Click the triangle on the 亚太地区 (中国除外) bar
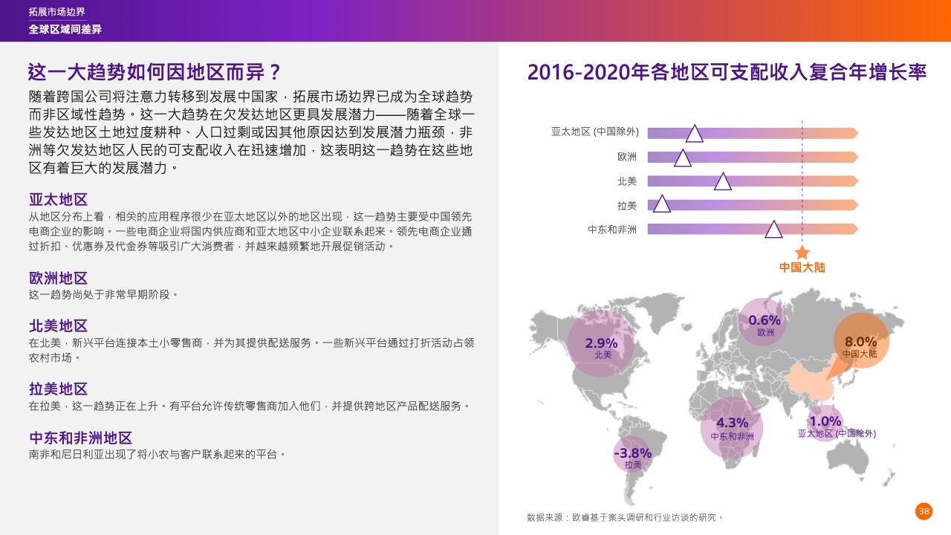Screen dimensions: 951x535 (x=694, y=134)
